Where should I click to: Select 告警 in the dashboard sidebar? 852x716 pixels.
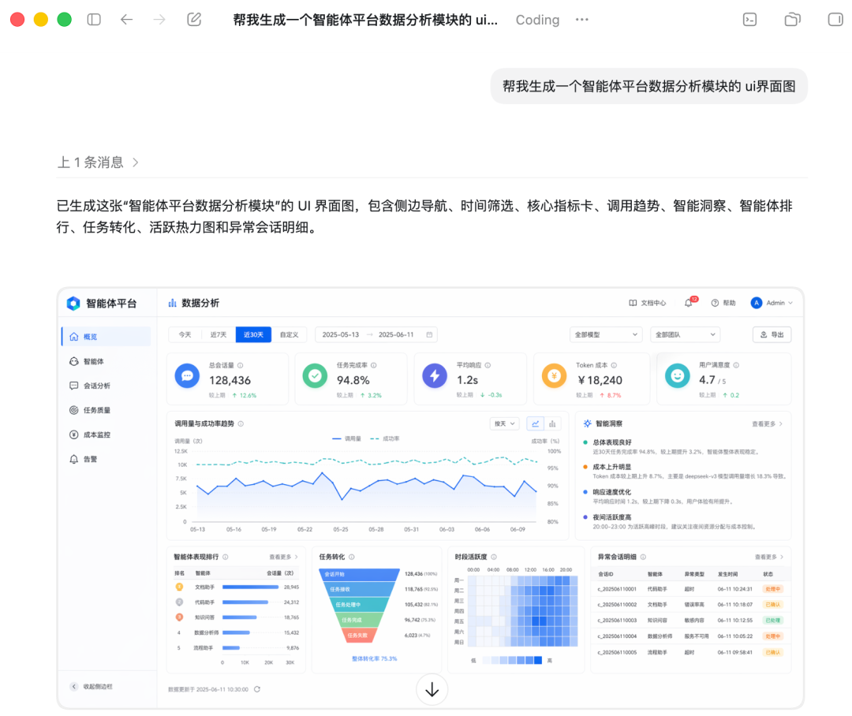84,459
